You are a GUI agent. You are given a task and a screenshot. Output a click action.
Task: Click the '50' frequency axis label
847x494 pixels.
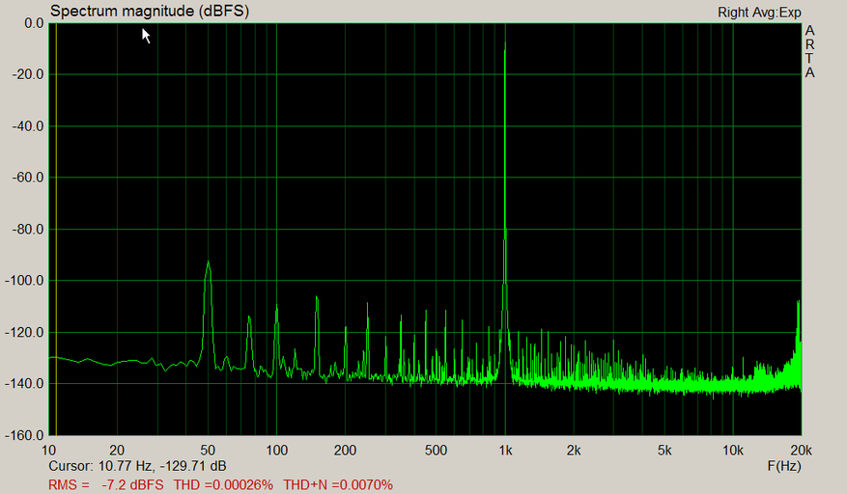208,451
